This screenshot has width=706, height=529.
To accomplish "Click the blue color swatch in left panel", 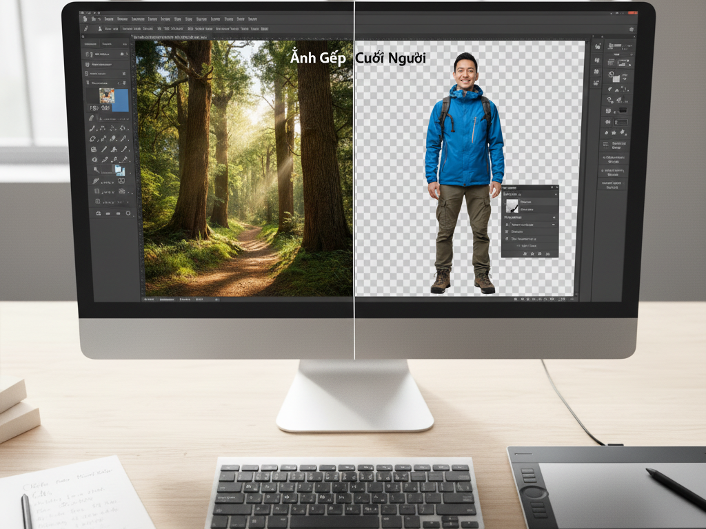I will (120, 99).
